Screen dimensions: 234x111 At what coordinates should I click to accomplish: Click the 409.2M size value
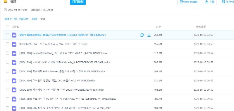[158, 108]
